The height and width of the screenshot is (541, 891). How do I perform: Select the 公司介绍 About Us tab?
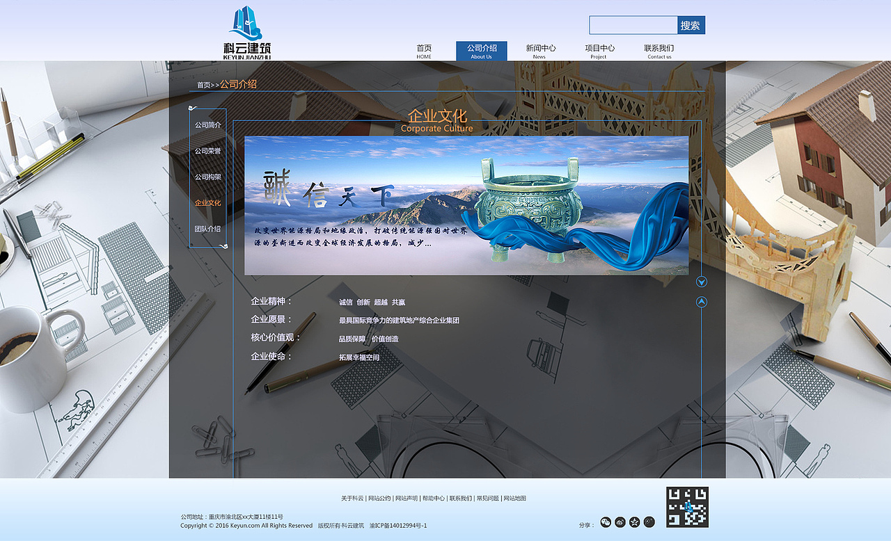point(482,51)
